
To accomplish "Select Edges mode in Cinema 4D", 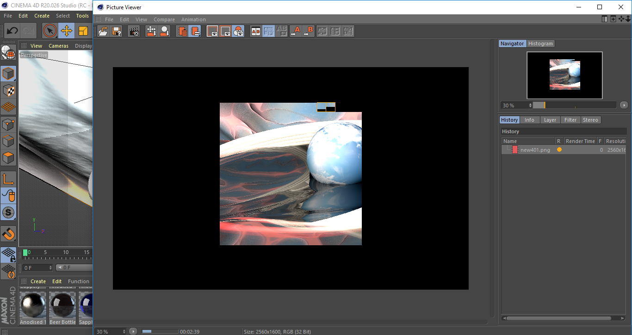I will pos(8,141).
